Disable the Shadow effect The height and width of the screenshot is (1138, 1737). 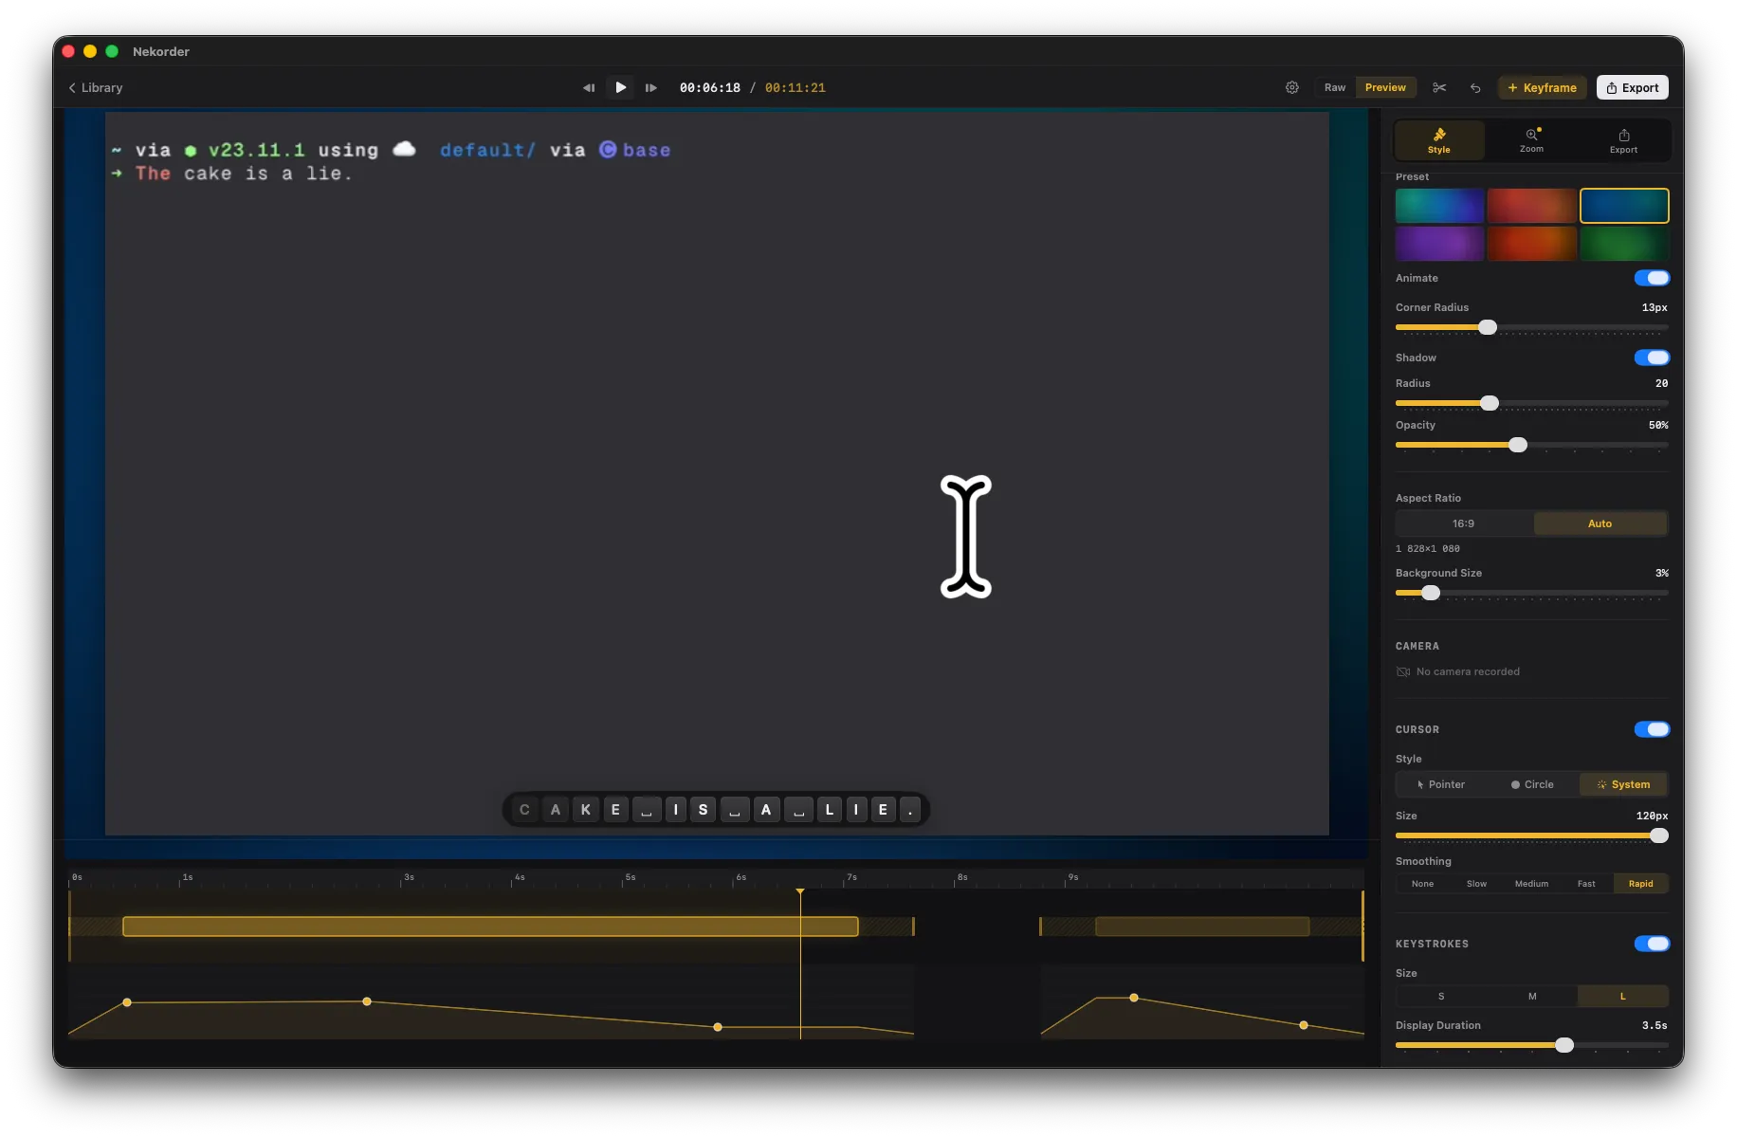coord(1652,358)
